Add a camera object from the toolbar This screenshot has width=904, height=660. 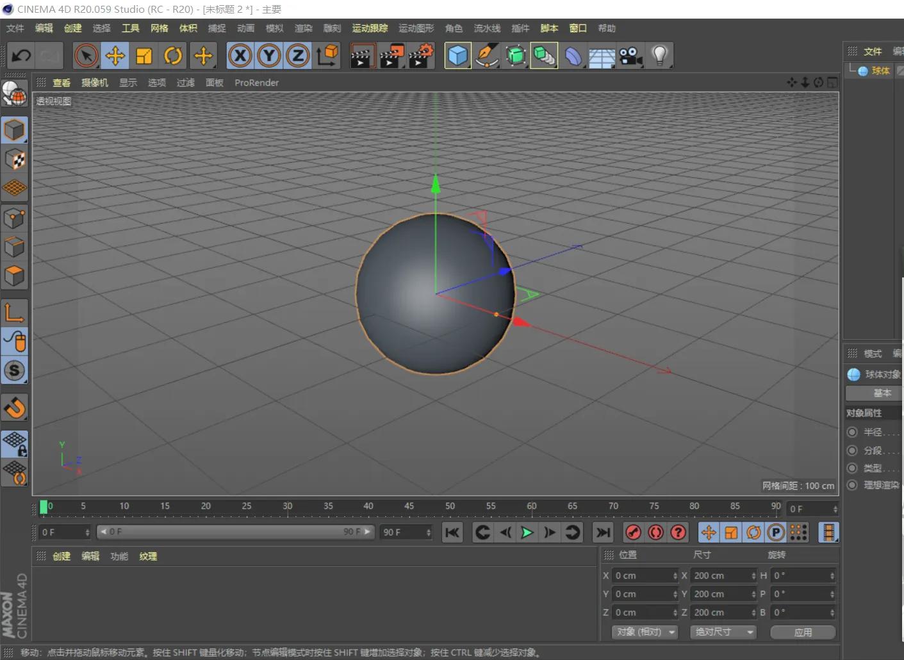click(630, 56)
